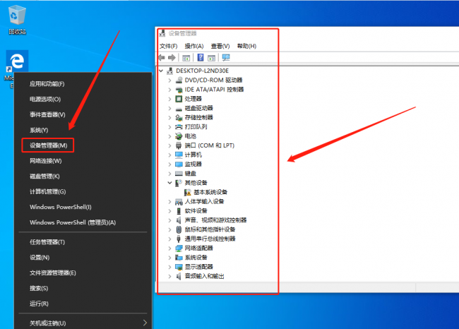The height and width of the screenshot is (329, 459).
Task: Choose 搜索(S) from context menu
Action: [x=39, y=288]
